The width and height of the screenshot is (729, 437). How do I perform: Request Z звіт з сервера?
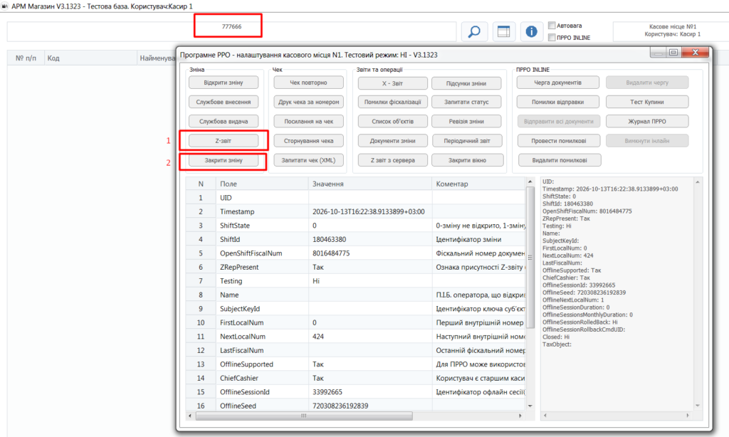(x=393, y=160)
